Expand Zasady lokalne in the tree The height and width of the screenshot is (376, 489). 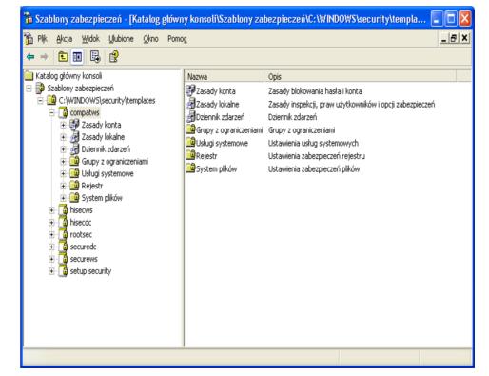click(63, 137)
